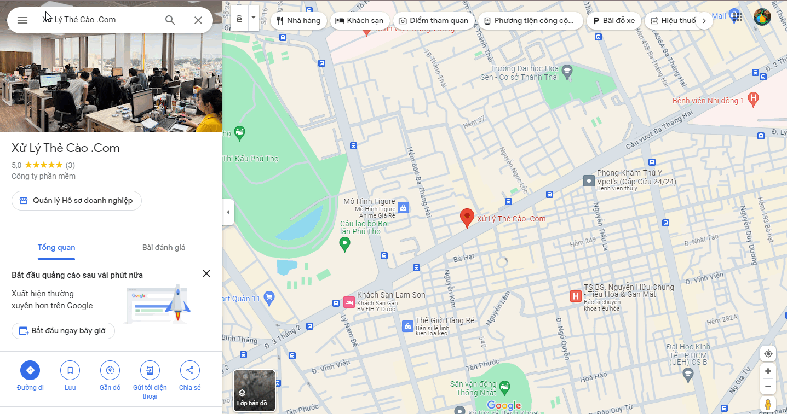Click the search field text
Screen dimensions: 787x414
point(79,20)
